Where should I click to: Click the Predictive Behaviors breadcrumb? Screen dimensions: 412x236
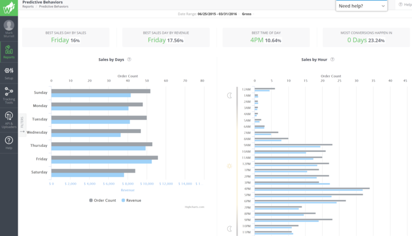tap(54, 6)
